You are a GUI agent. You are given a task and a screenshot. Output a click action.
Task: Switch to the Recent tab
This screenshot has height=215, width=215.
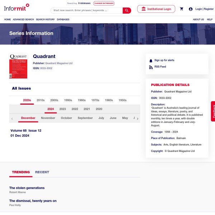[x=42, y=172]
